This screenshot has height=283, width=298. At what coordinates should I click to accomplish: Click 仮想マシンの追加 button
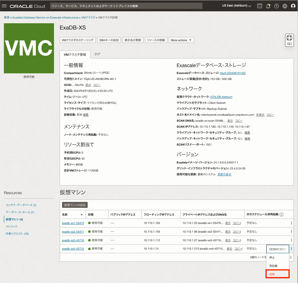(x=75, y=205)
